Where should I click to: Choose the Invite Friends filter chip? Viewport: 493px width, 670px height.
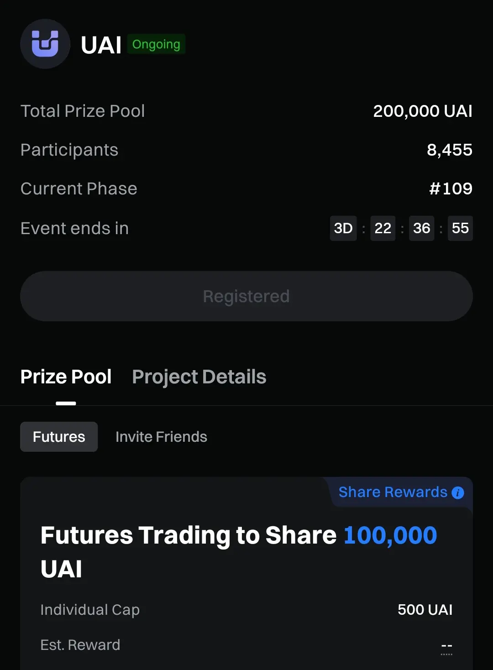point(161,437)
